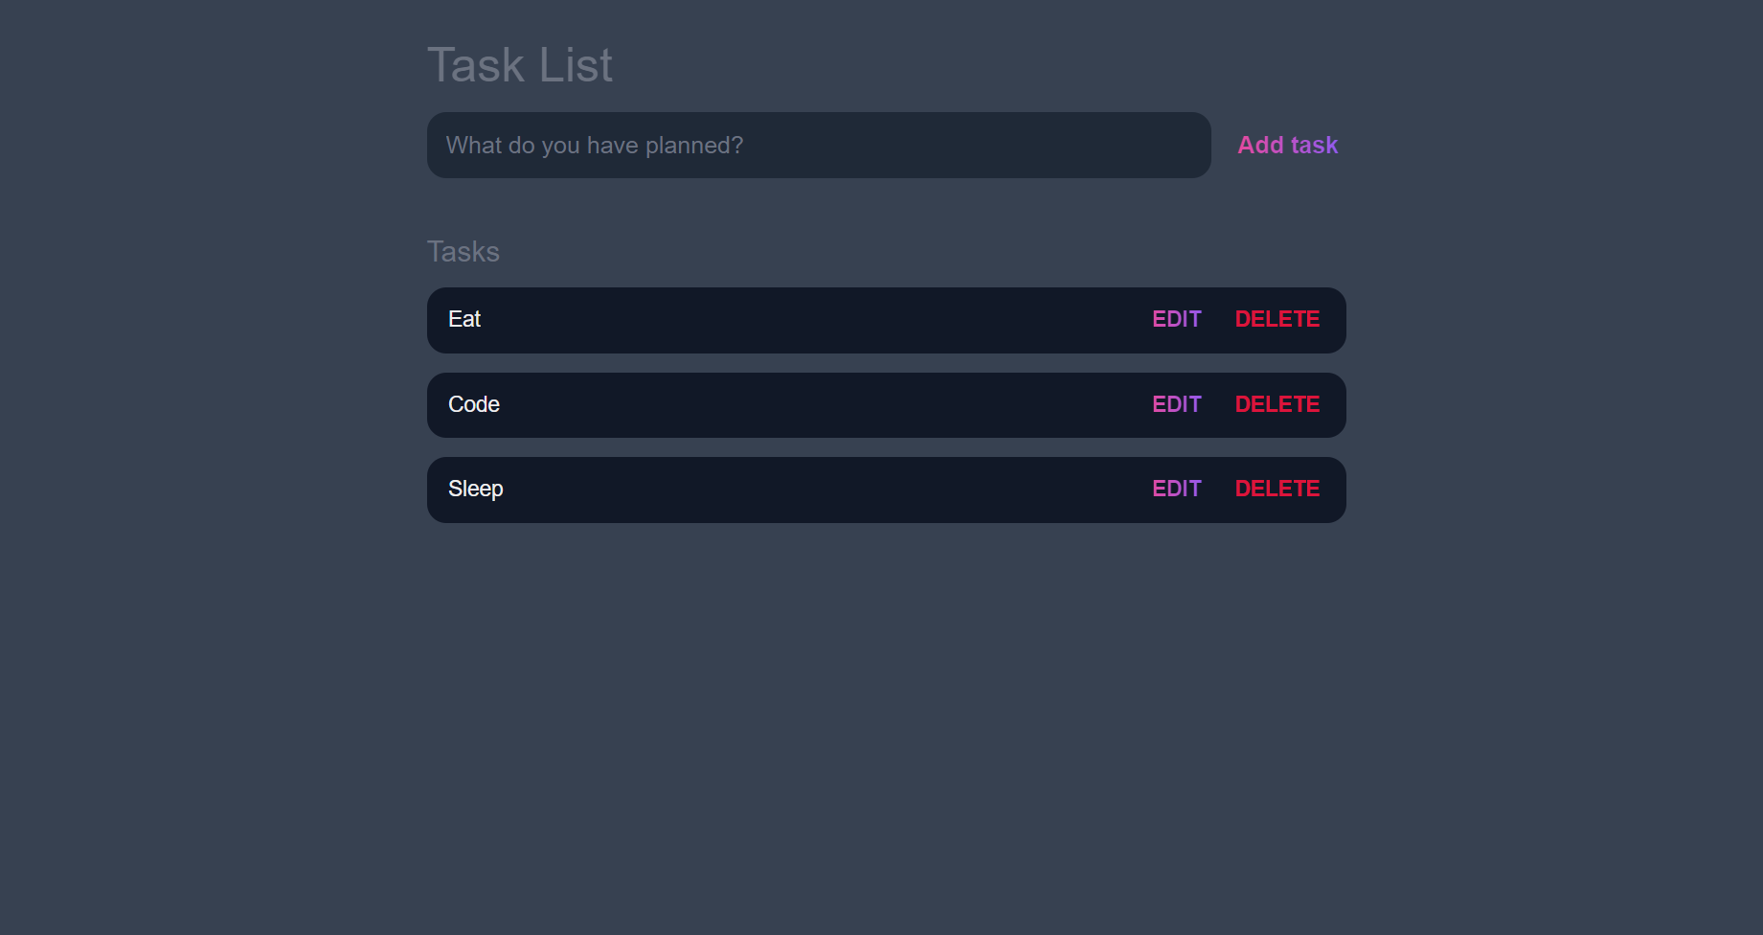This screenshot has width=1763, height=935.
Task: Edit the Eat task
Action: point(1176,320)
